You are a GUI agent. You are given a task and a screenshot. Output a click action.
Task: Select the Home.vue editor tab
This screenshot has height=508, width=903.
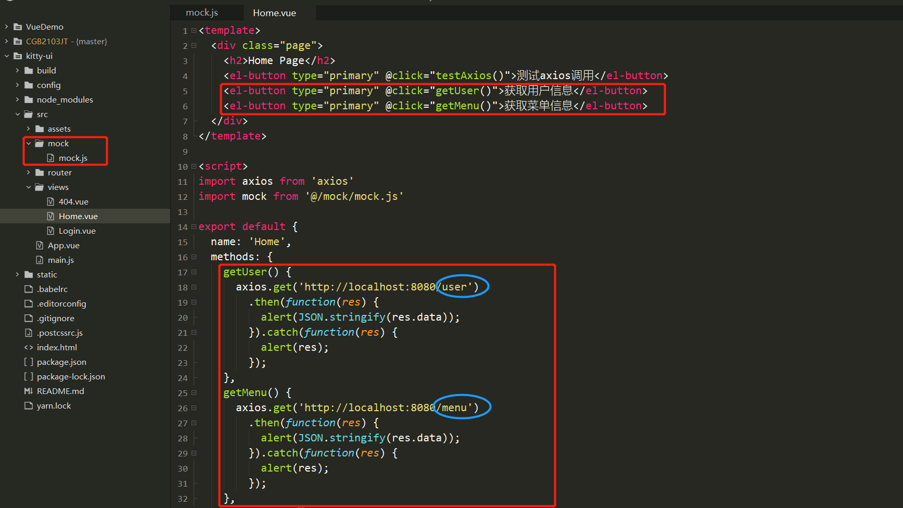(274, 13)
